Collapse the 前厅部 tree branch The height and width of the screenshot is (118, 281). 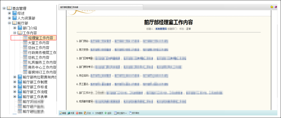9,23
